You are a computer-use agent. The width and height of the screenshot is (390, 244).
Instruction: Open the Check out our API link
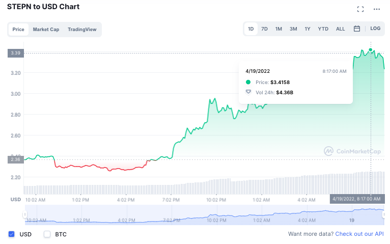pos(359,234)
